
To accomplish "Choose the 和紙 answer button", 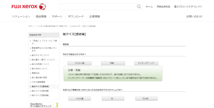I will [x=113, y=63].
